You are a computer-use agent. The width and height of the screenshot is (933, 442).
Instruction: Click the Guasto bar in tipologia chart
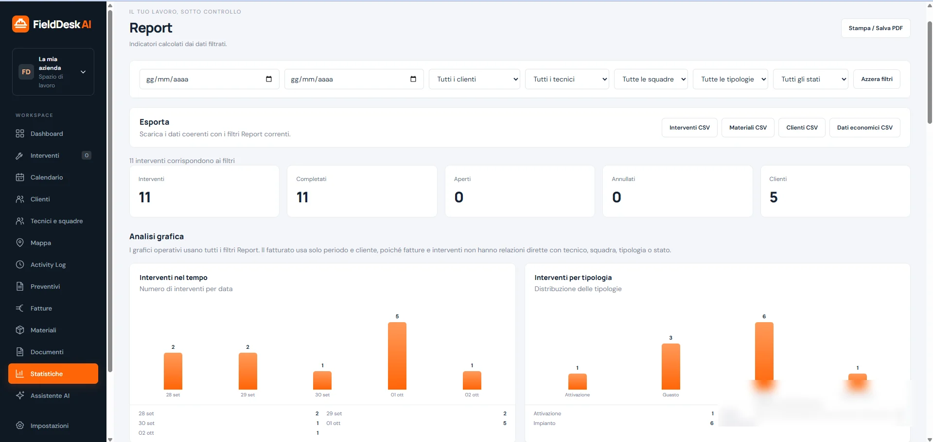(671, 366)
